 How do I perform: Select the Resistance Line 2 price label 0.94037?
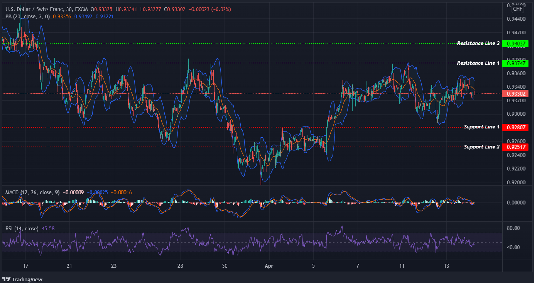515,44
